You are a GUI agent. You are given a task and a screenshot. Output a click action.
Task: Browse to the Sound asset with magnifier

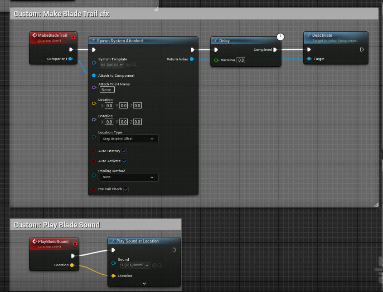tap(160, 265)
